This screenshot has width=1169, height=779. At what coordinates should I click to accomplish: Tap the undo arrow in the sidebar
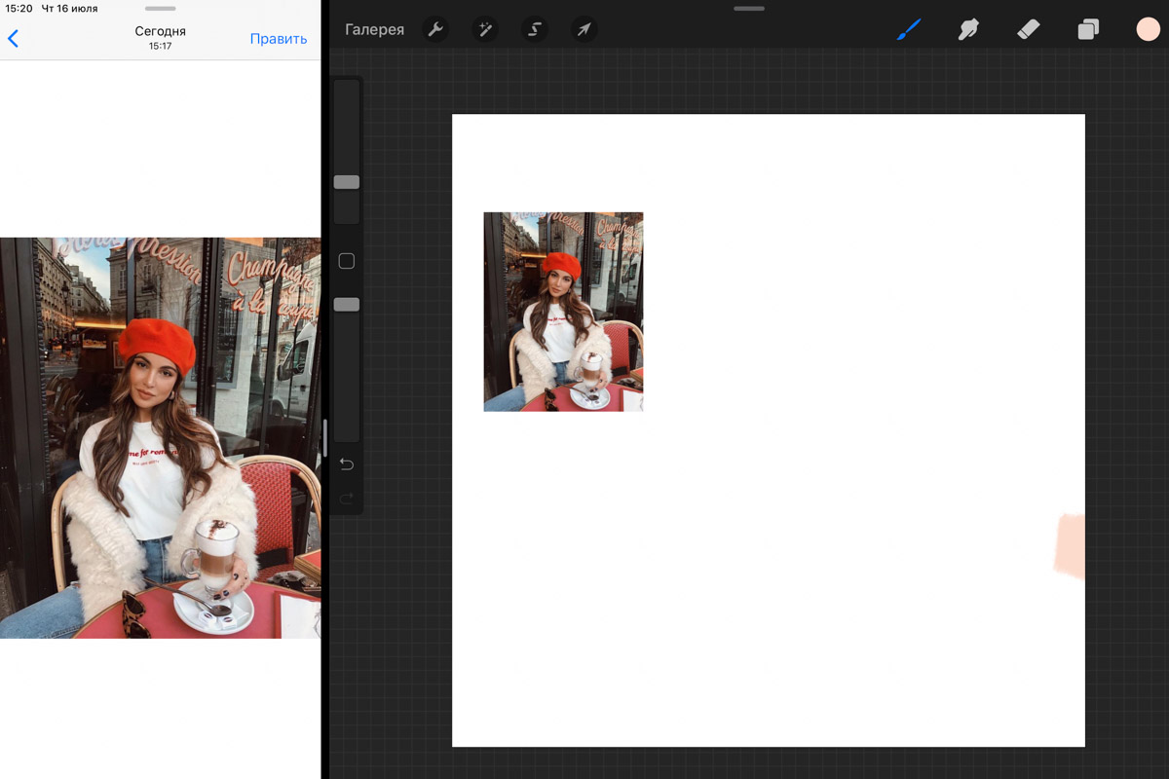coord(347,464)
